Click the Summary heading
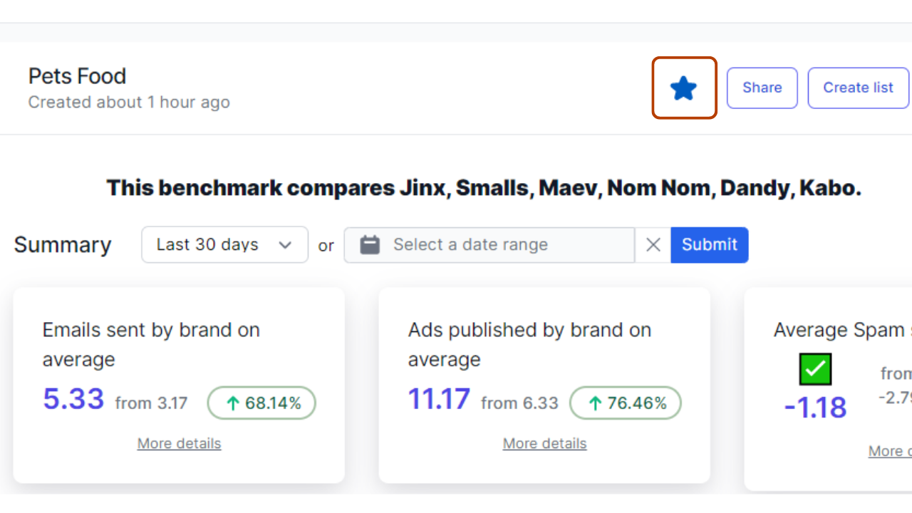 [63, 244]
